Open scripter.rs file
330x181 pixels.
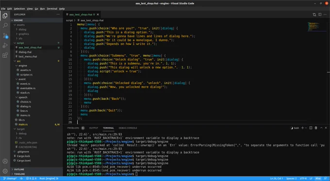click(36, 75)
